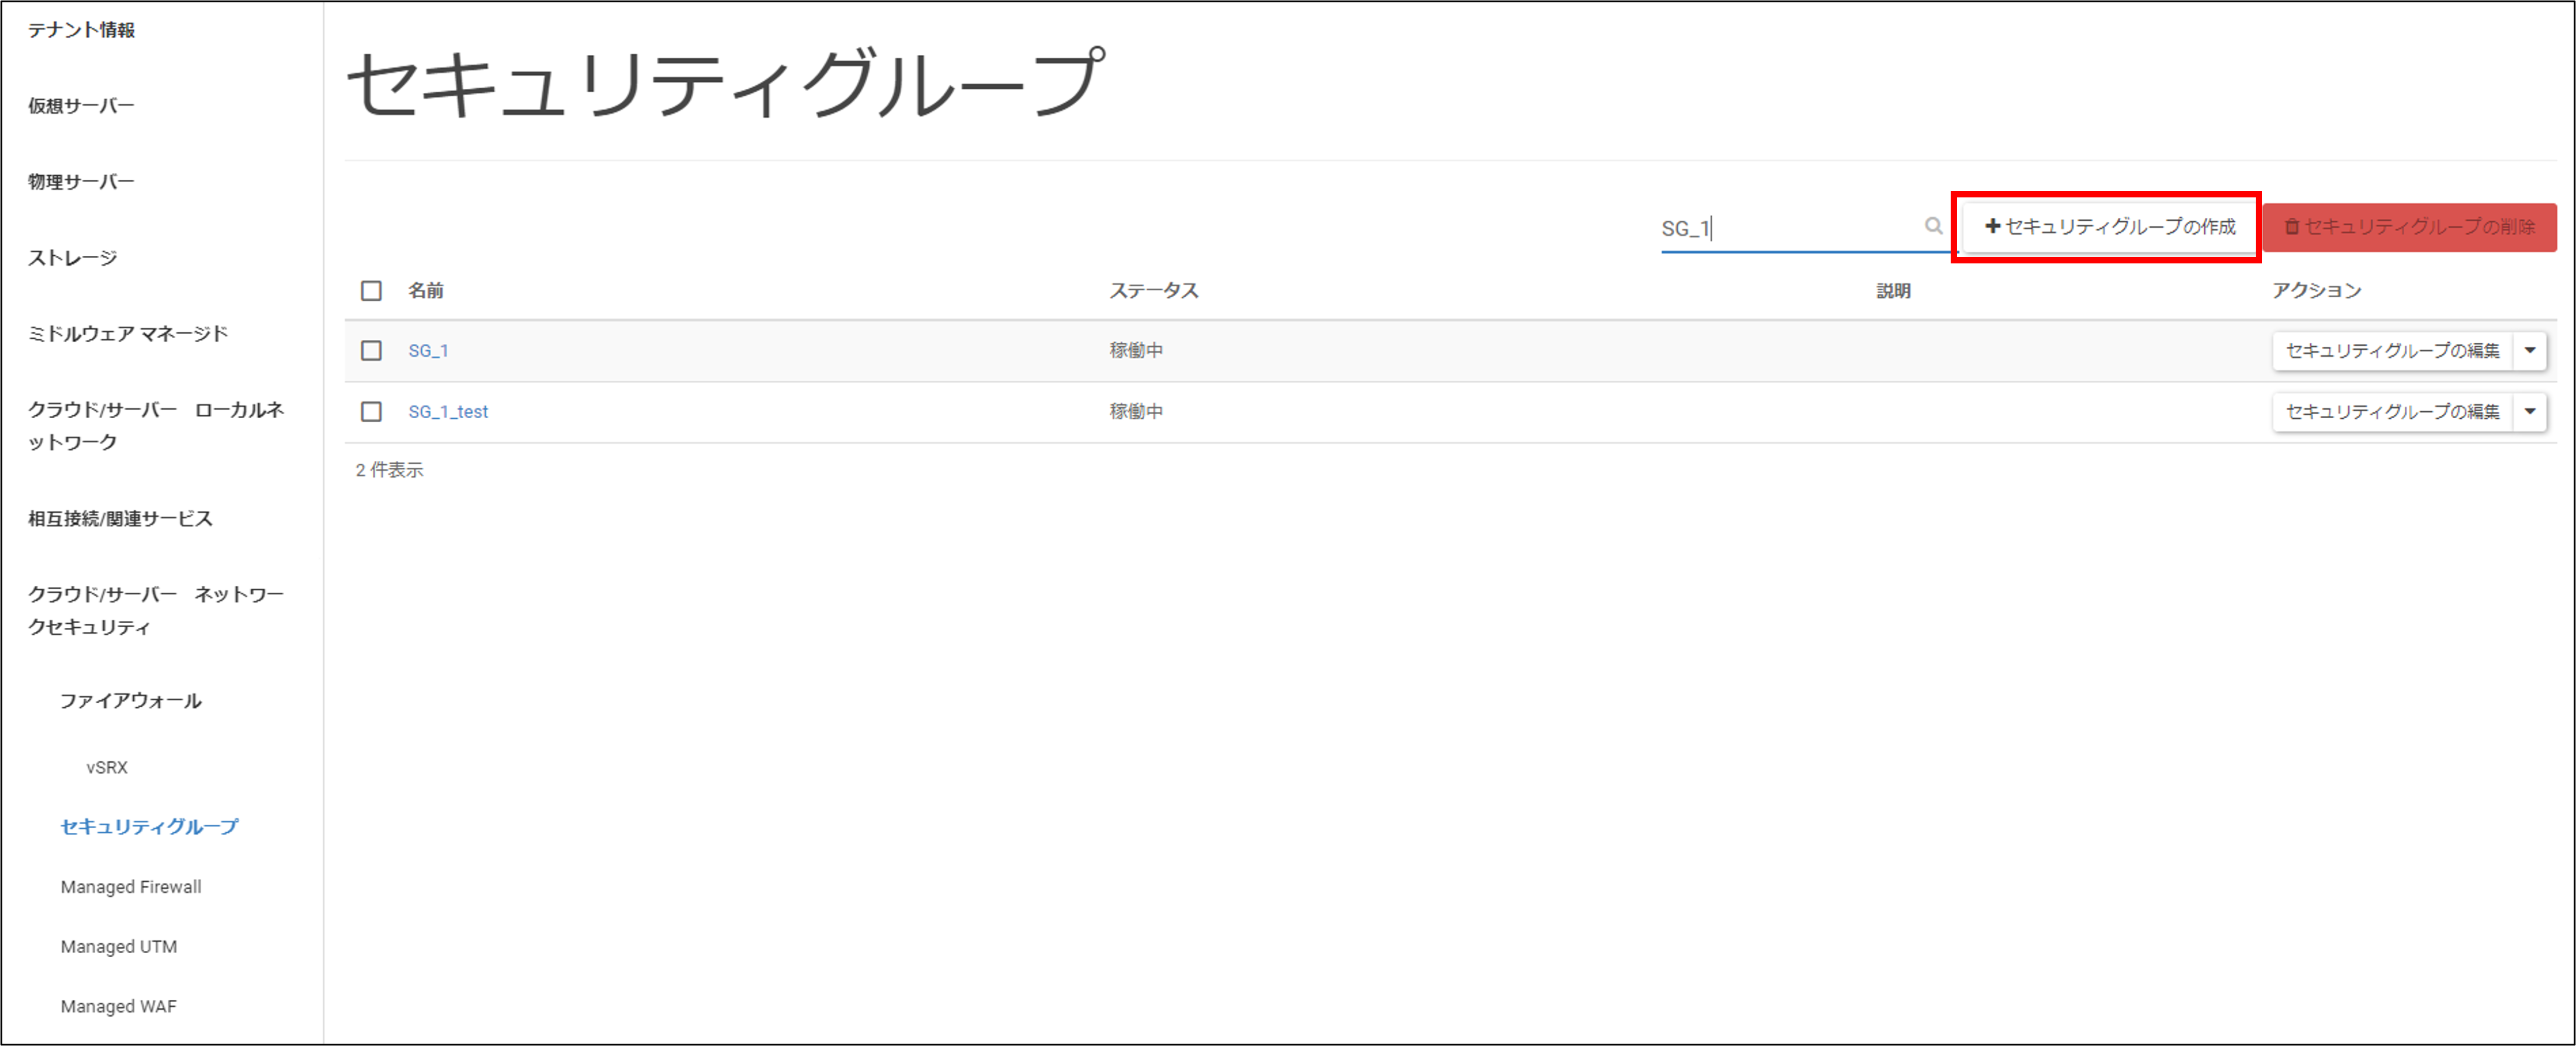Click 稼働中 status in SG_1_test row
Viewport: 2576px width, 1046px height.
point(1136,412)
